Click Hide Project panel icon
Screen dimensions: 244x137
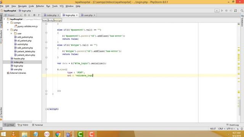(39, 15)
